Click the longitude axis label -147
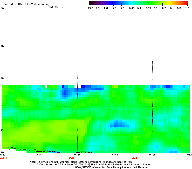Screen dimensions: 192x169 40,154
